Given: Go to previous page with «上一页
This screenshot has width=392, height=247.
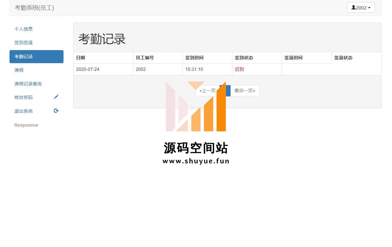Looking at the screenshot, I should [x=207, y=91].
